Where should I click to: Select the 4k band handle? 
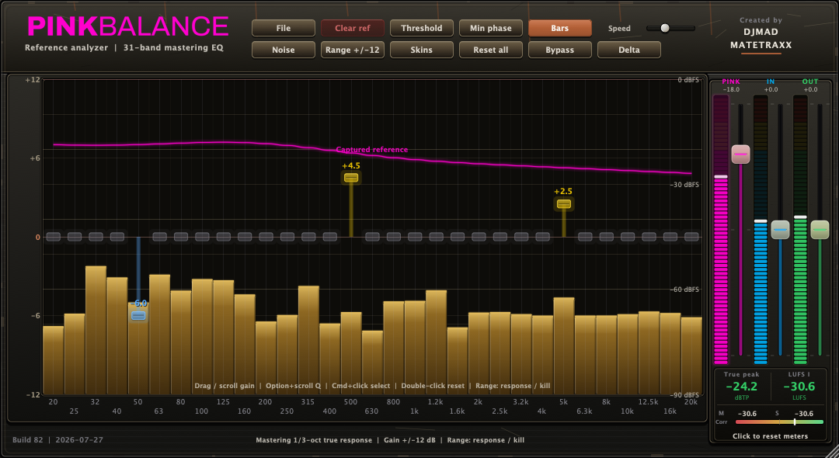(x=542, y=237)
